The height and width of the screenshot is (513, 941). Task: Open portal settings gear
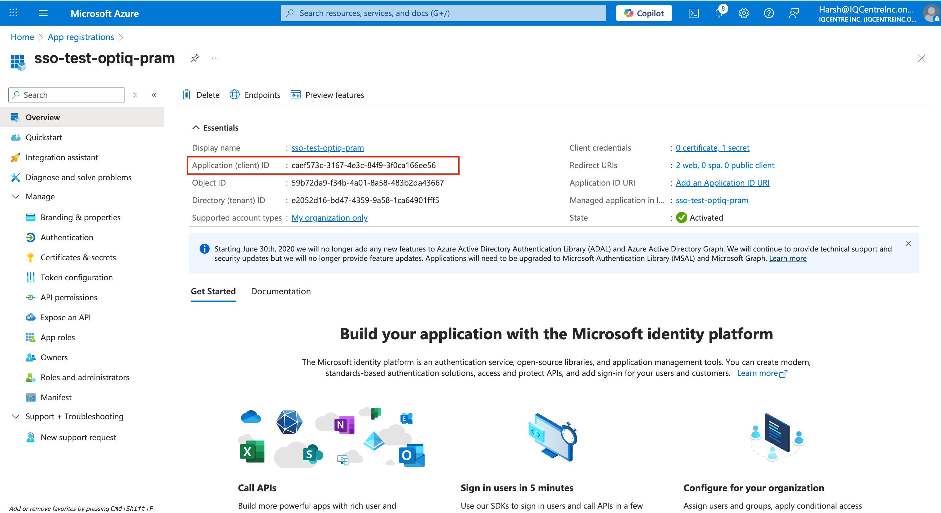tap(744, 13)
